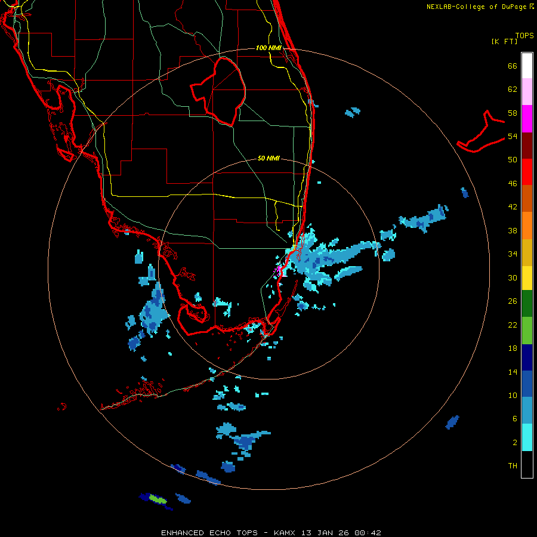
Task: Click the 50 NMI range ring label
Action: click(x=268, y=158)
